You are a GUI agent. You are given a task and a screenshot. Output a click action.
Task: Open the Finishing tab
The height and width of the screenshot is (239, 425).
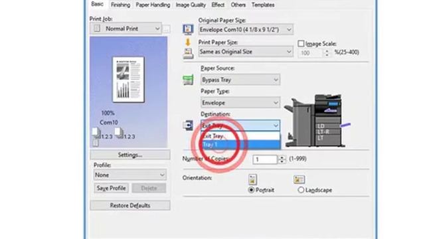(120, 5)
